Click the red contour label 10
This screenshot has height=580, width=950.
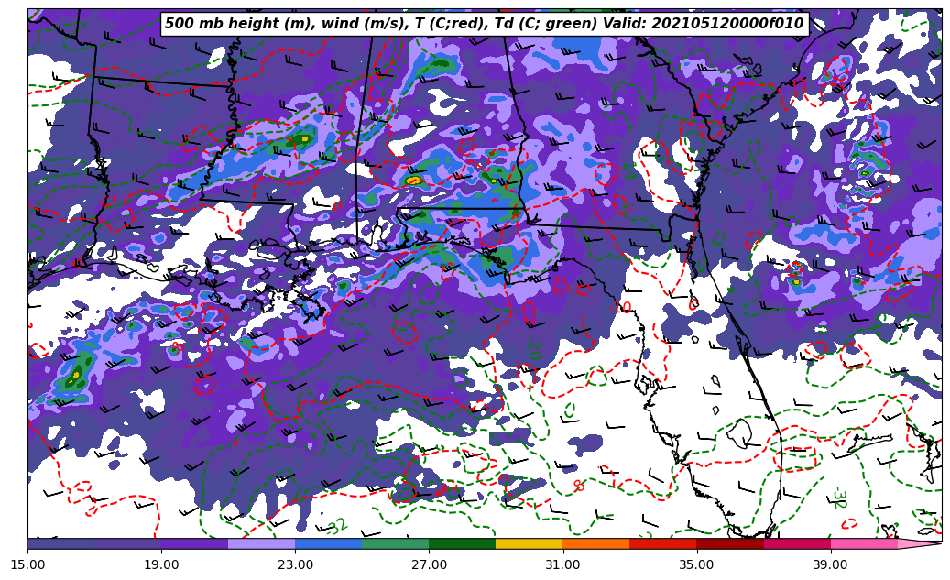point(624,307)
